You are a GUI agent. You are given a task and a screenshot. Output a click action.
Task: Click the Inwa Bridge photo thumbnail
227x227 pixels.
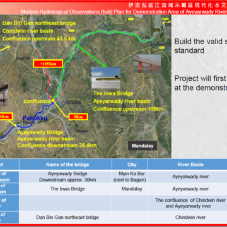pyautogui.click(x=147, y=64)
